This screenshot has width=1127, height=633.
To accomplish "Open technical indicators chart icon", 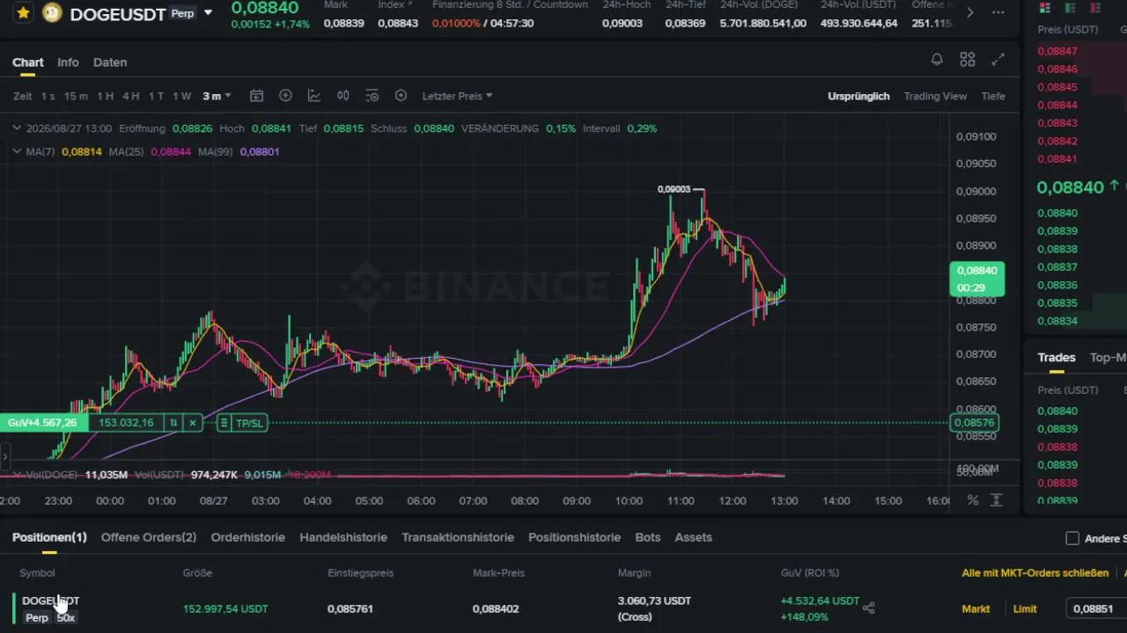I will click(x=314, y=96).
